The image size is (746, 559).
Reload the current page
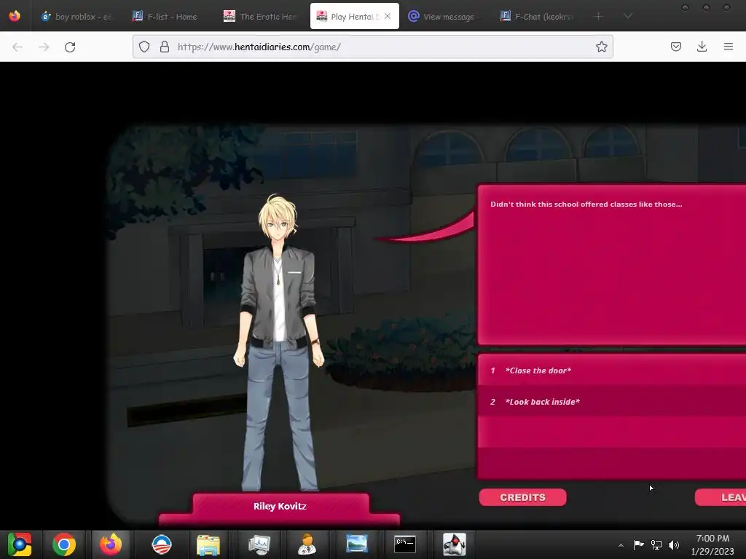[70, 47]
